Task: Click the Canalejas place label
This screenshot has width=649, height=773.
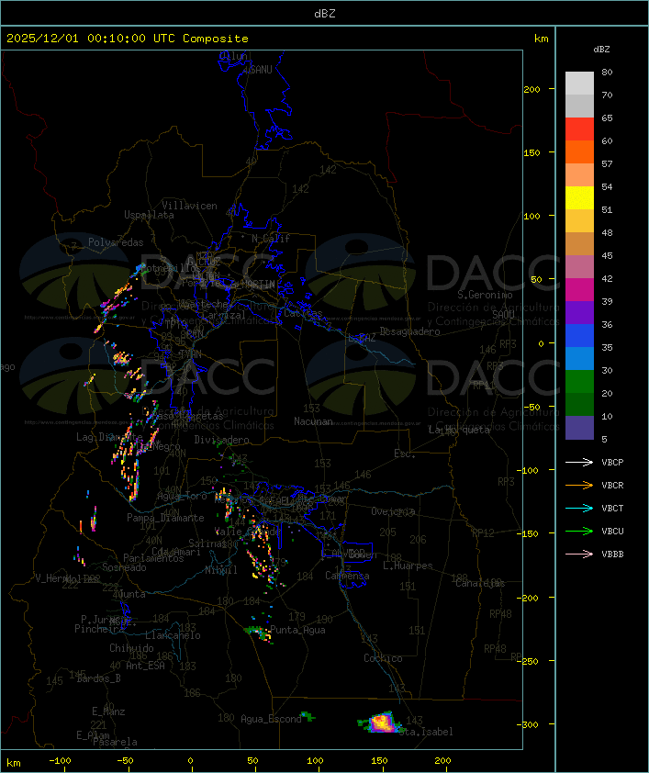Action: [480, 583]
